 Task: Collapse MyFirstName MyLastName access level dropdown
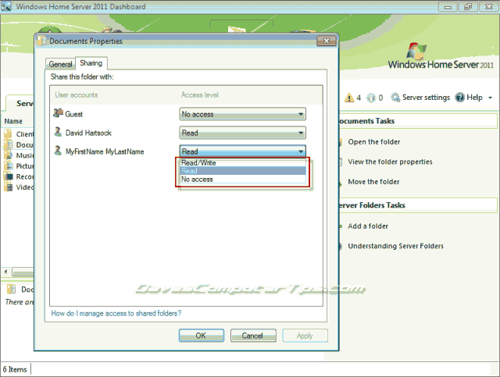242,151
